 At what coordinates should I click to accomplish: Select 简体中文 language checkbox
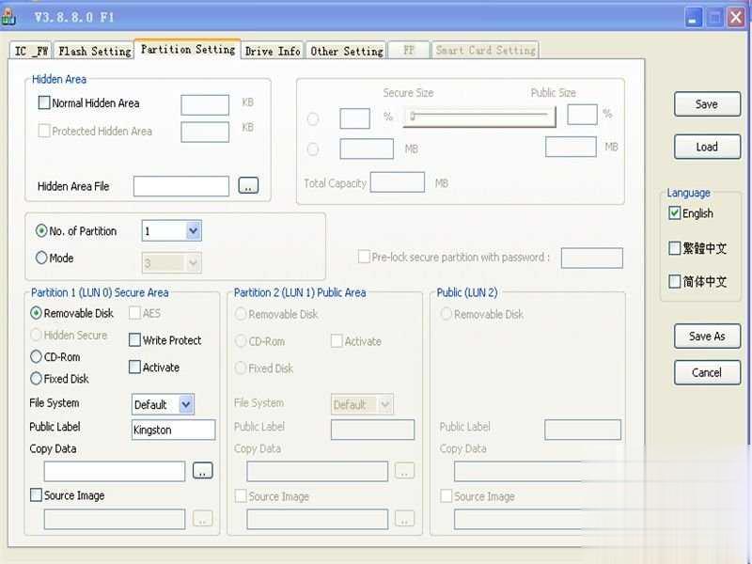[x=674, y=281]
